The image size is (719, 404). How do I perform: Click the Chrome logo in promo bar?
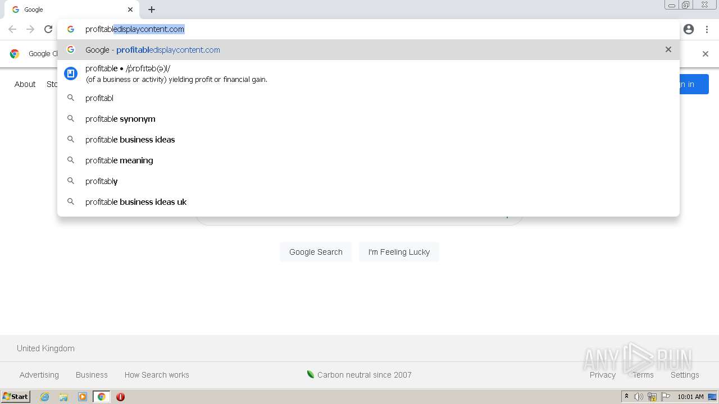tap(15, 54)
